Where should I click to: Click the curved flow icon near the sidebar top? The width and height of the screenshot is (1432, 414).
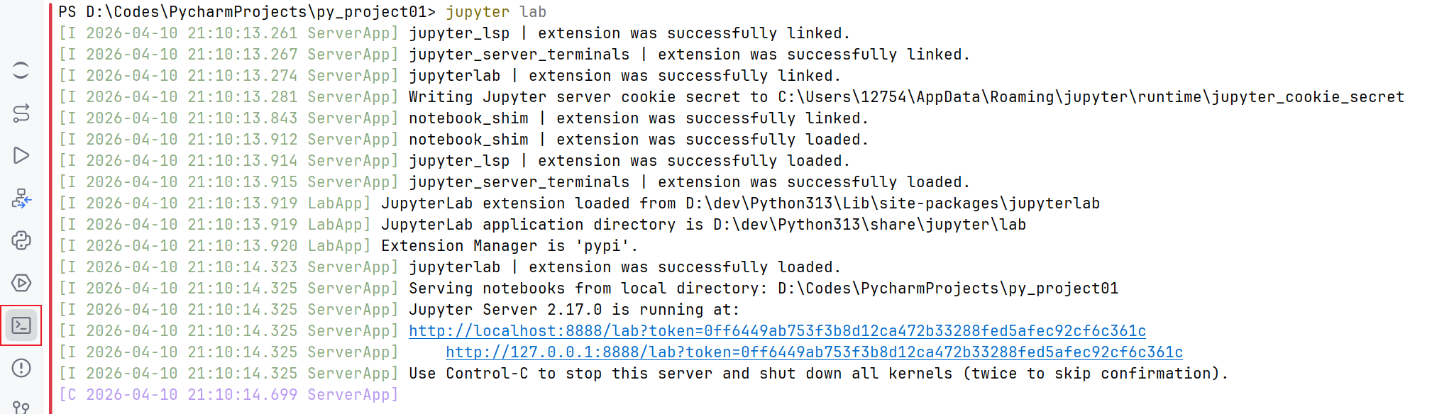[x=21, y=113]
